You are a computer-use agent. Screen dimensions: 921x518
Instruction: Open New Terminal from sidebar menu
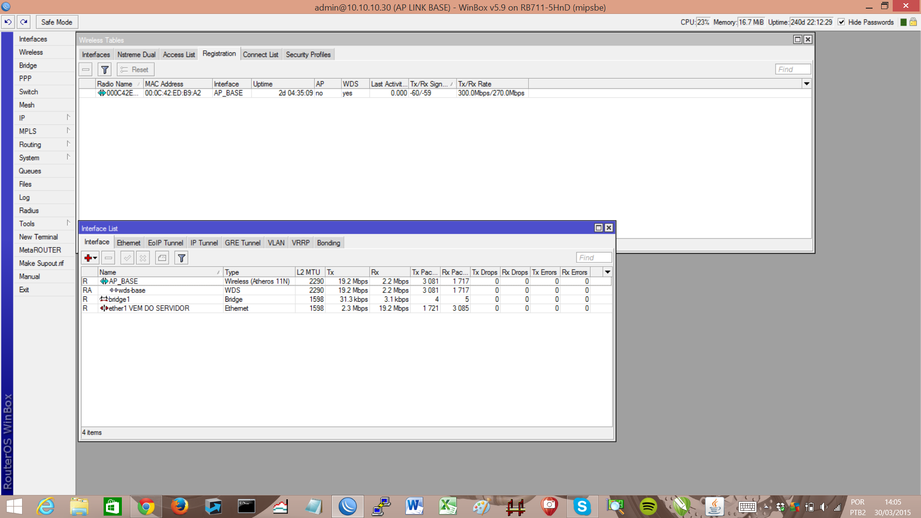[38, 237]
